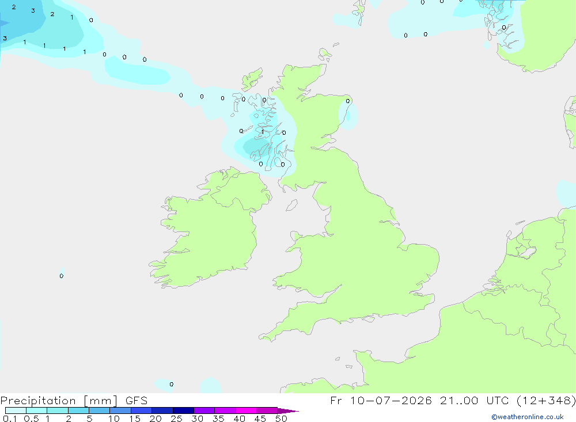
Task: Select the legend value "0.1"
Action: [10, 419]
